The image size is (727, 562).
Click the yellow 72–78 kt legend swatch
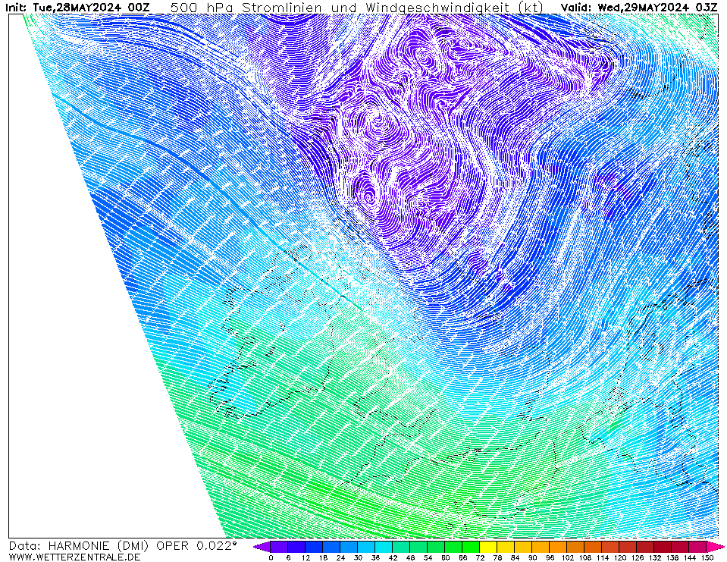489,547
